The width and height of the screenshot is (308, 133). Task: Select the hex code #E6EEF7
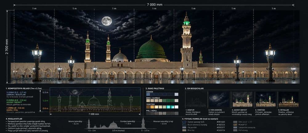point(221,127)
